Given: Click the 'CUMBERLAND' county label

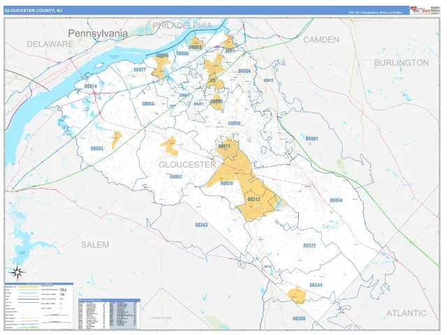Looking at the screenshot, I should pyautogui.click(x=160, y=318).
